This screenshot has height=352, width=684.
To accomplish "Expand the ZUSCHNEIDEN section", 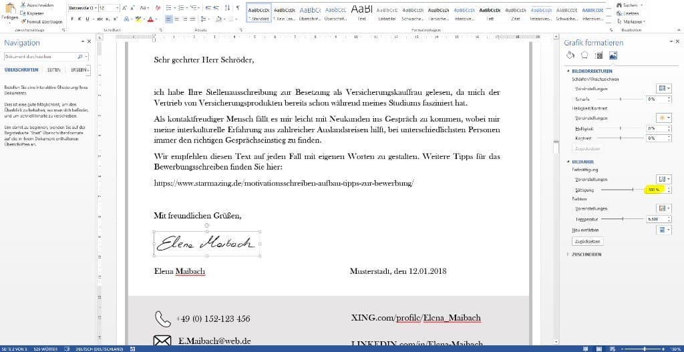I will point(568,254).
